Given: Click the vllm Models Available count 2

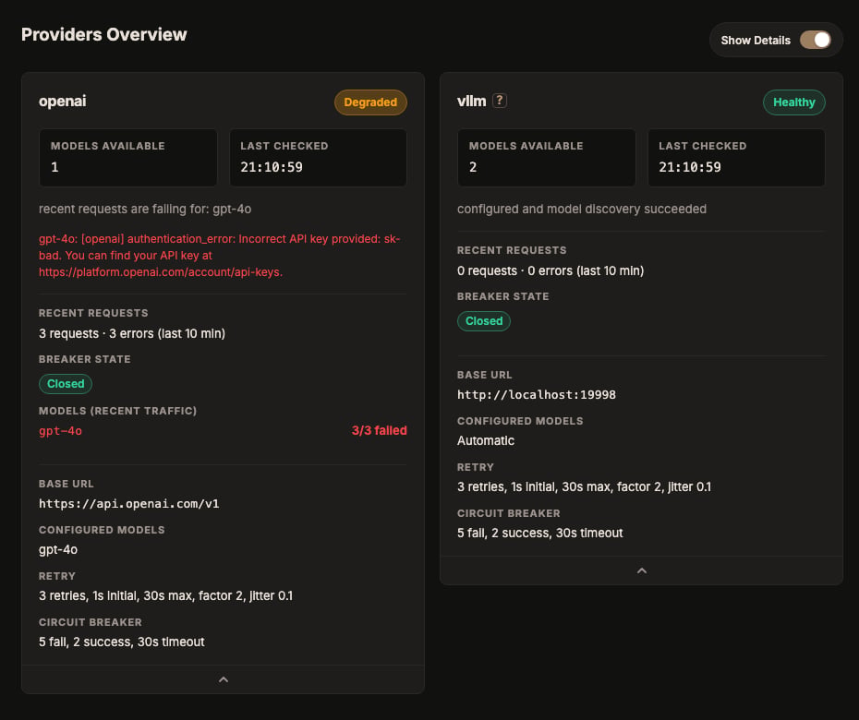Looking at the screenshot, I should (x=473, y=167).
